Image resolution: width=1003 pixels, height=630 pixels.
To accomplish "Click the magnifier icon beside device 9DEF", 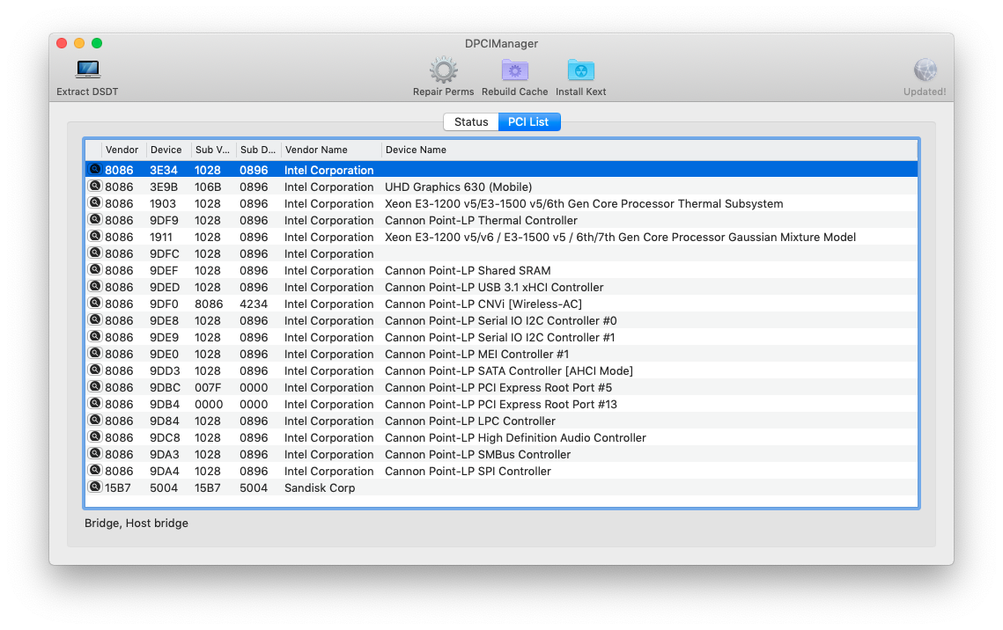I will pyautogui.click(x=95, y=269).
